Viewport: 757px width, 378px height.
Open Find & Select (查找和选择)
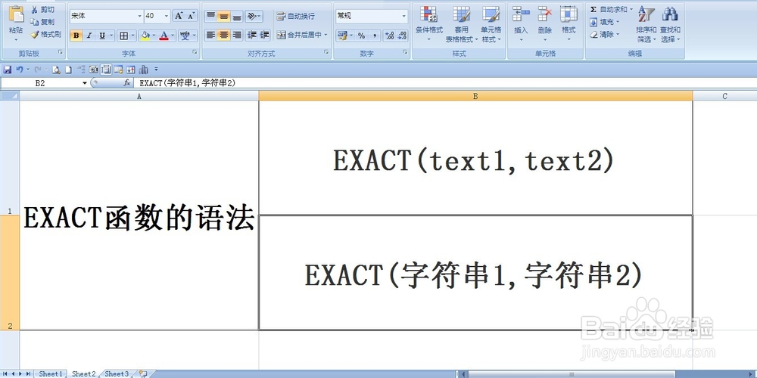(x=670, y=24)
